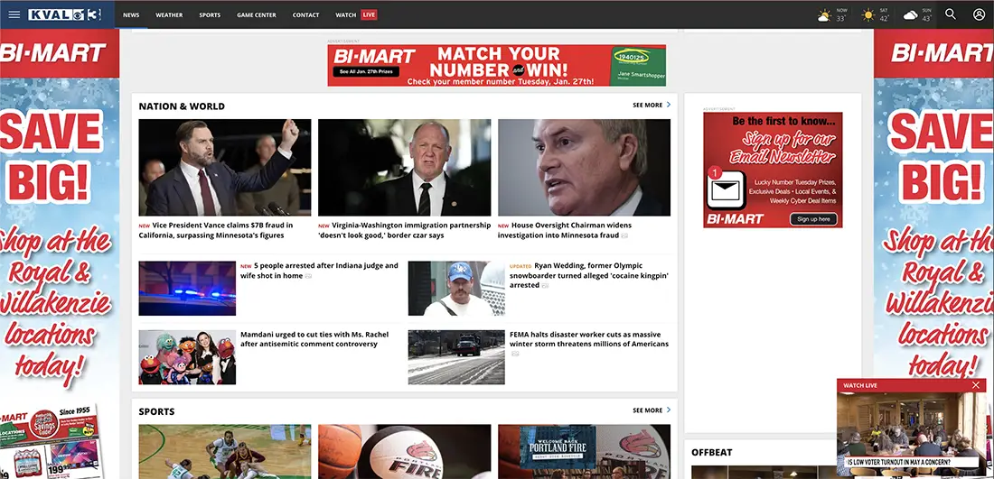Viewport: 994px width, 479px height.
Task: Click Sign up here newsletter button
Action: [x=813, y=219]
